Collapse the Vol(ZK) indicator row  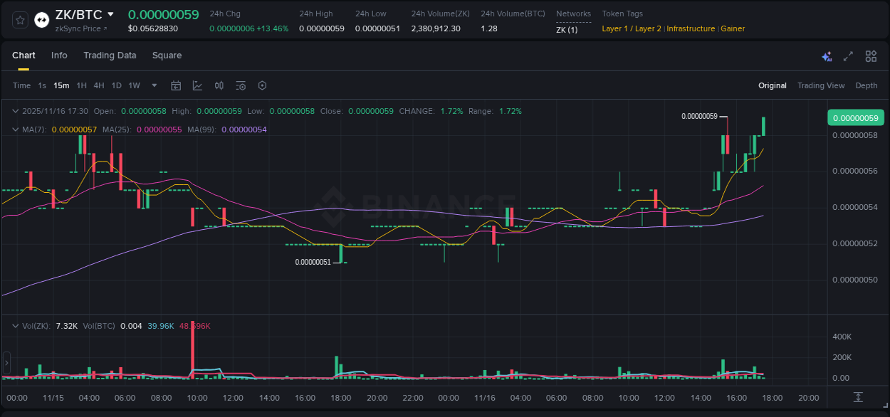tap(15, 326)
